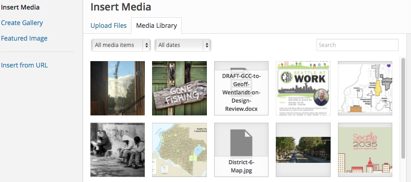
Task: Select the Insert Media sidebar item
Action: (20, 7)
